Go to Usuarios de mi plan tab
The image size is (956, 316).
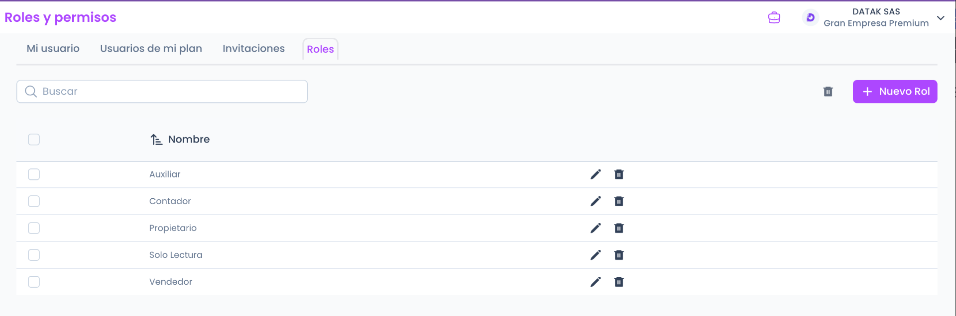(x=151, y=49)
